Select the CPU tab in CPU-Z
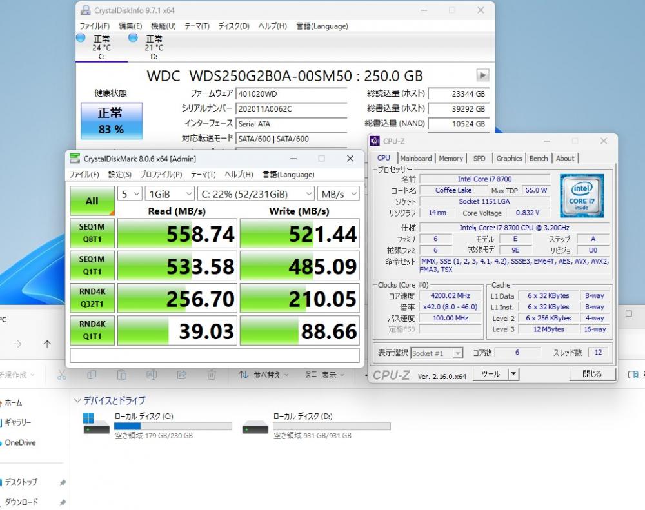Screen dimensions: 645x510 (x=383, y=158)
